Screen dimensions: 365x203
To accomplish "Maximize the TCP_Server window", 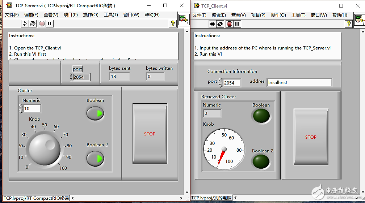I will click(x=165, y=5).
